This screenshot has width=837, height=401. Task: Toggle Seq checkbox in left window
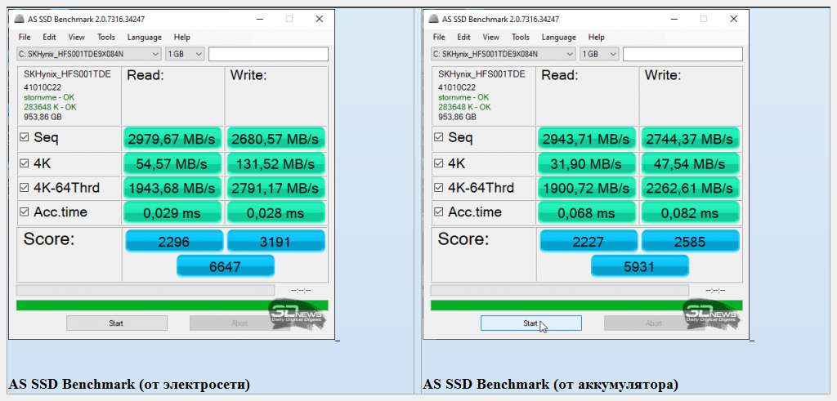[x=24, y=137]
